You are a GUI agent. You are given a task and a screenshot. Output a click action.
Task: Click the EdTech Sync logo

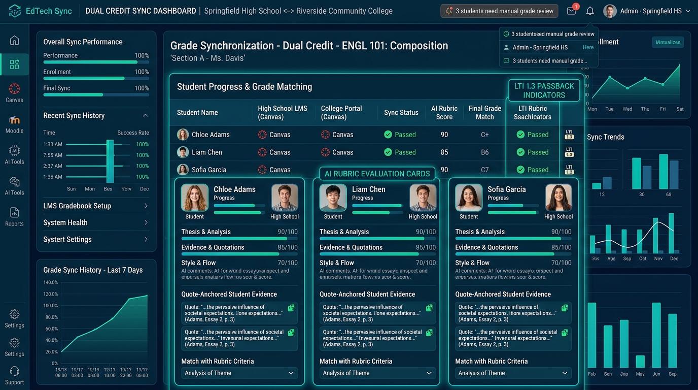click(41, 11)
